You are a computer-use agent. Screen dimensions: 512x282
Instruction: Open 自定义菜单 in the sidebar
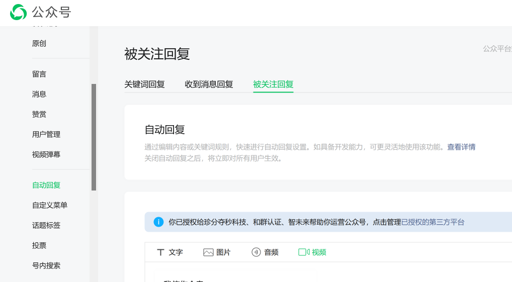pos(50,205)
